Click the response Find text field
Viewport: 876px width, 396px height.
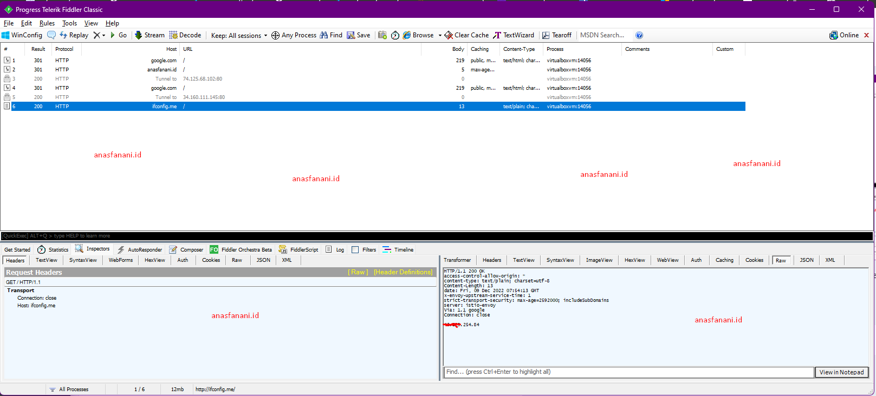(629, 372)
